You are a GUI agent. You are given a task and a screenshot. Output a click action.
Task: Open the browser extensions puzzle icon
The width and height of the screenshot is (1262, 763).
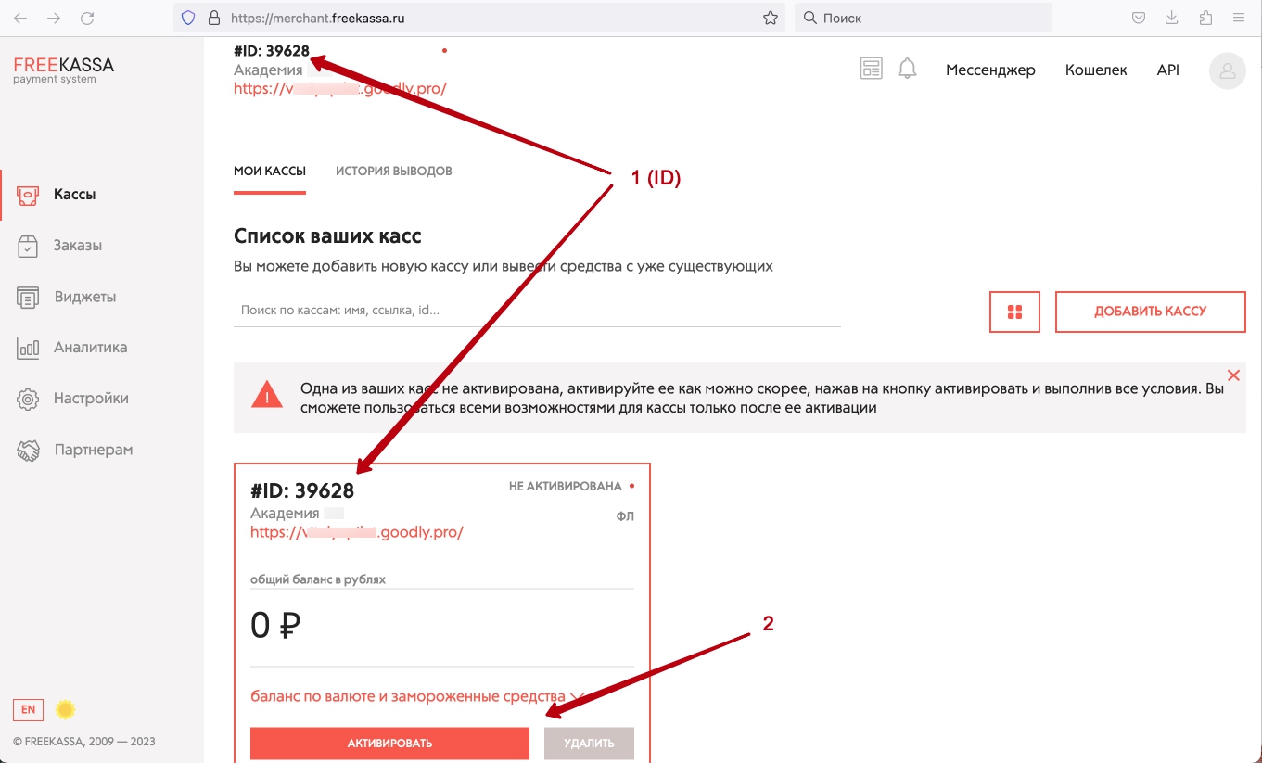(x=1205, y=18)
